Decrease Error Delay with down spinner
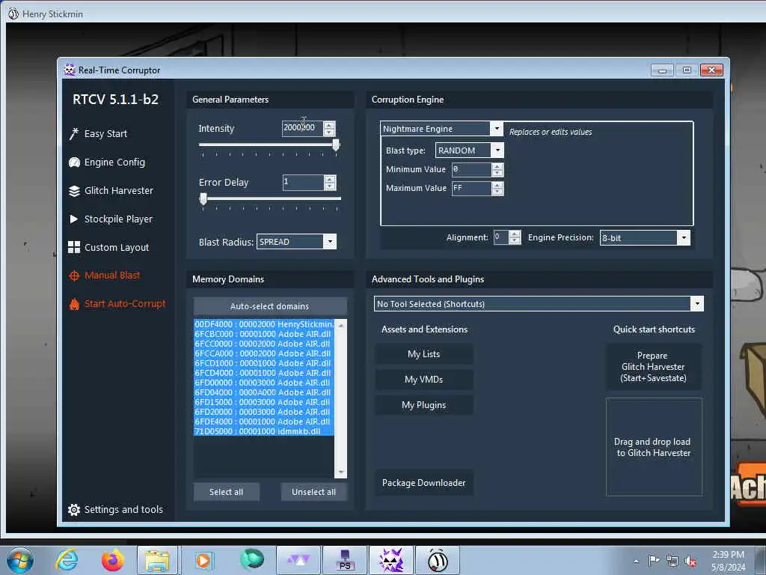Image resolution: width=766 pixels, height=575 pixels. point(330,186)
